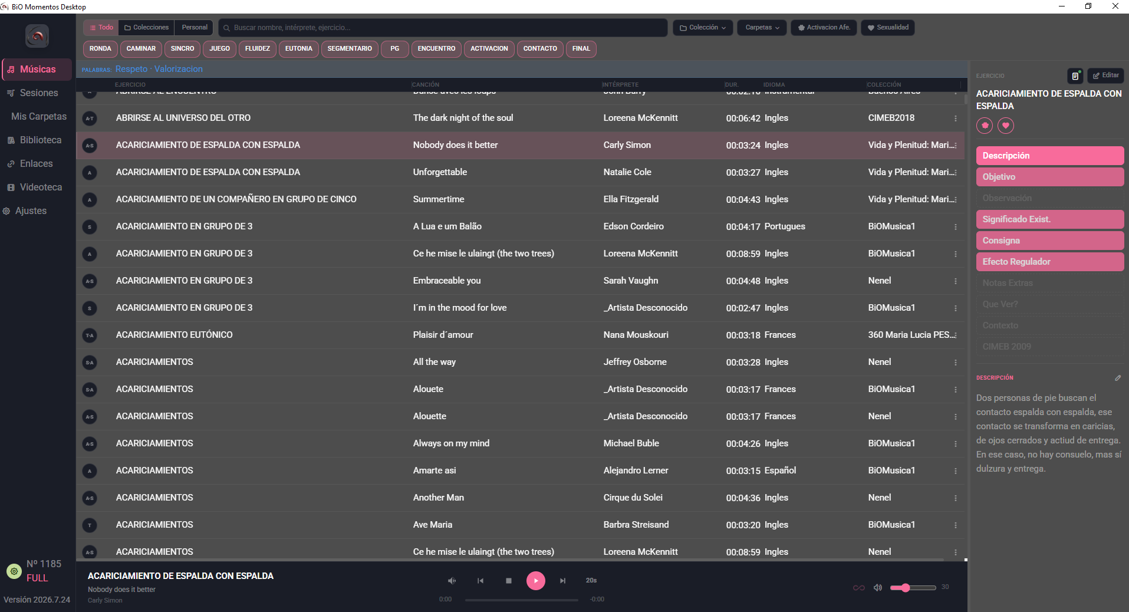Click the pink flower icon under exercise title

coord(985,126)
